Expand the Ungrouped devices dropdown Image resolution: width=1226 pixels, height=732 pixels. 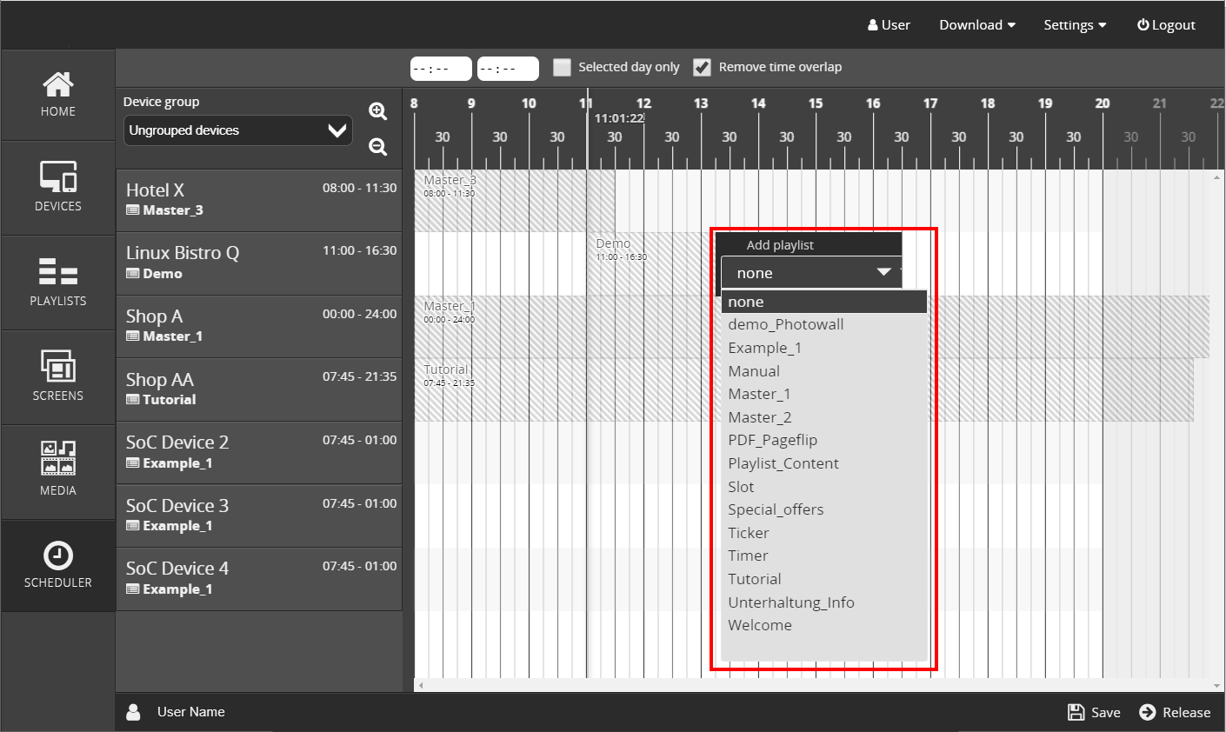tap(238, 130)
